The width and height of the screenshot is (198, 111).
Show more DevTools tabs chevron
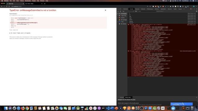click(x=184, y=9)
